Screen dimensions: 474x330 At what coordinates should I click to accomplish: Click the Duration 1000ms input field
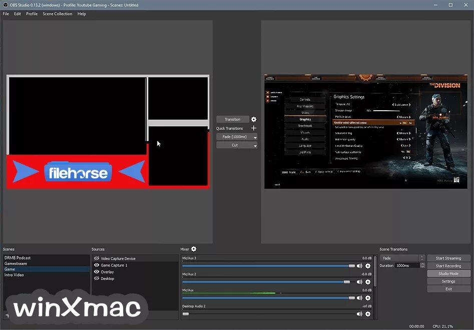tap(407, 265)
